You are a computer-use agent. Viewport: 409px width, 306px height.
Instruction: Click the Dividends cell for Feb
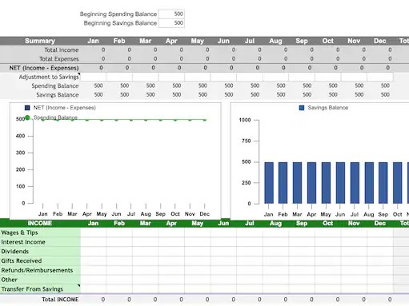pyautogui.click(x=119, y=252)
